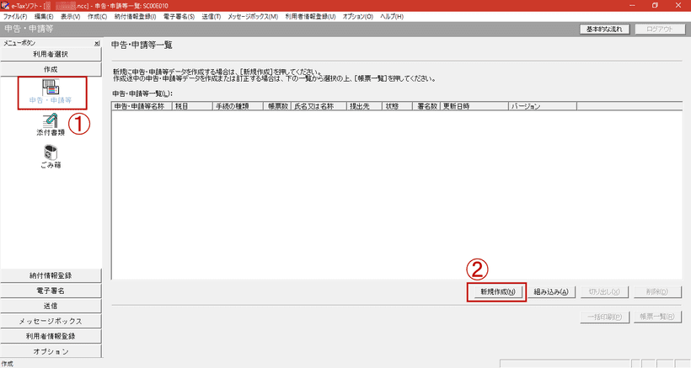Open the 電子署名(S) menu
691x368 pixels.
pos(179,17)
